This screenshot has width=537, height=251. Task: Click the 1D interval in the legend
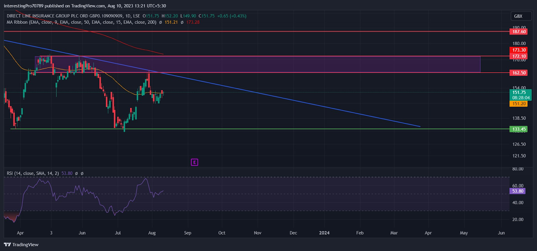click(128, 16)
